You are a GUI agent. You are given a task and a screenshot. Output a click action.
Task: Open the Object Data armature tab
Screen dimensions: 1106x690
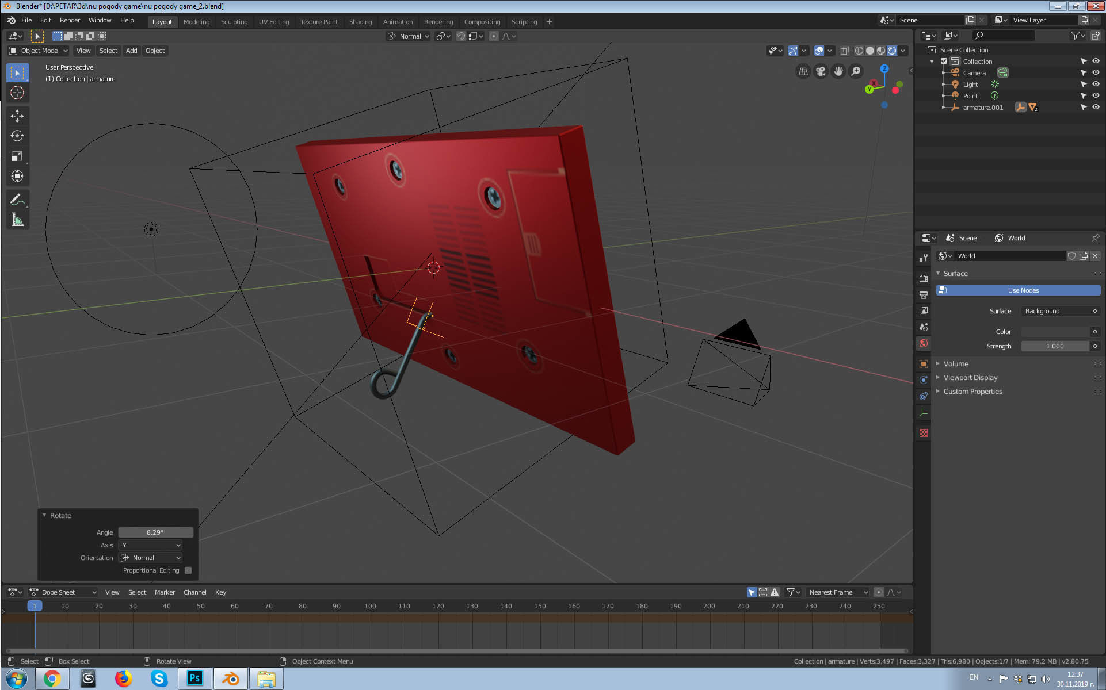(924, 412)
